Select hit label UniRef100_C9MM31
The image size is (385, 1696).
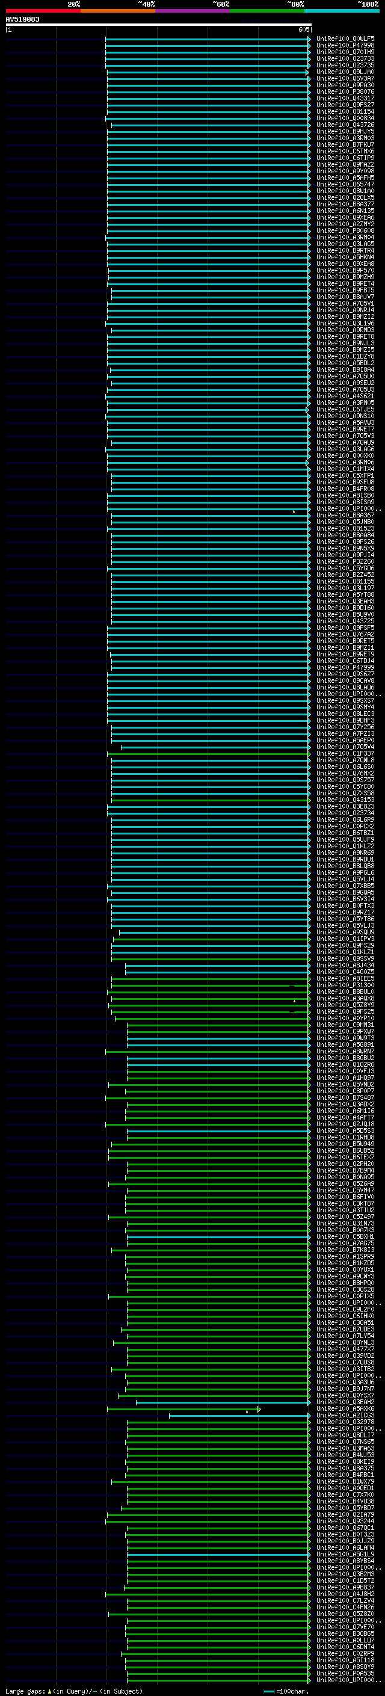[345, 1025]
